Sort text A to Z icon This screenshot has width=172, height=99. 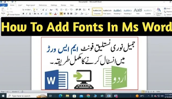[x=84, y=10]
